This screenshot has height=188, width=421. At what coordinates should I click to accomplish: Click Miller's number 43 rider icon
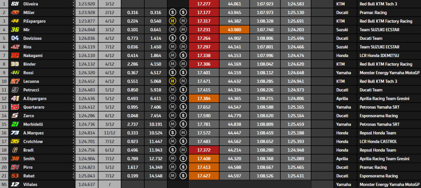pos(15,13)
